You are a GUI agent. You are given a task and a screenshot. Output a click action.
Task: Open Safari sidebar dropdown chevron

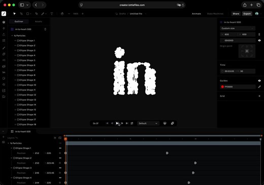pos(27,5)
